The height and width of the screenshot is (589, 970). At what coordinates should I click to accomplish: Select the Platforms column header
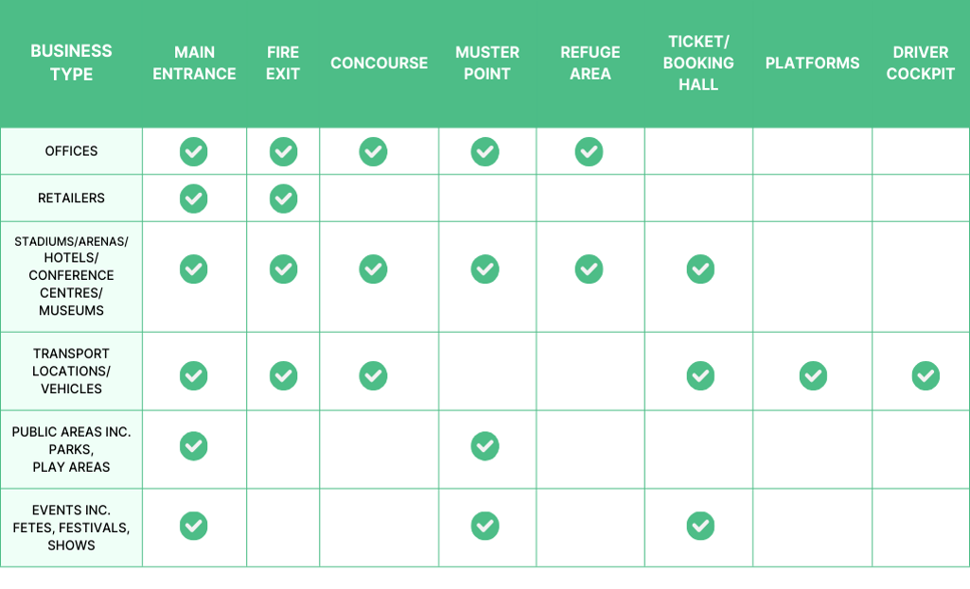(x=812, y=62)
